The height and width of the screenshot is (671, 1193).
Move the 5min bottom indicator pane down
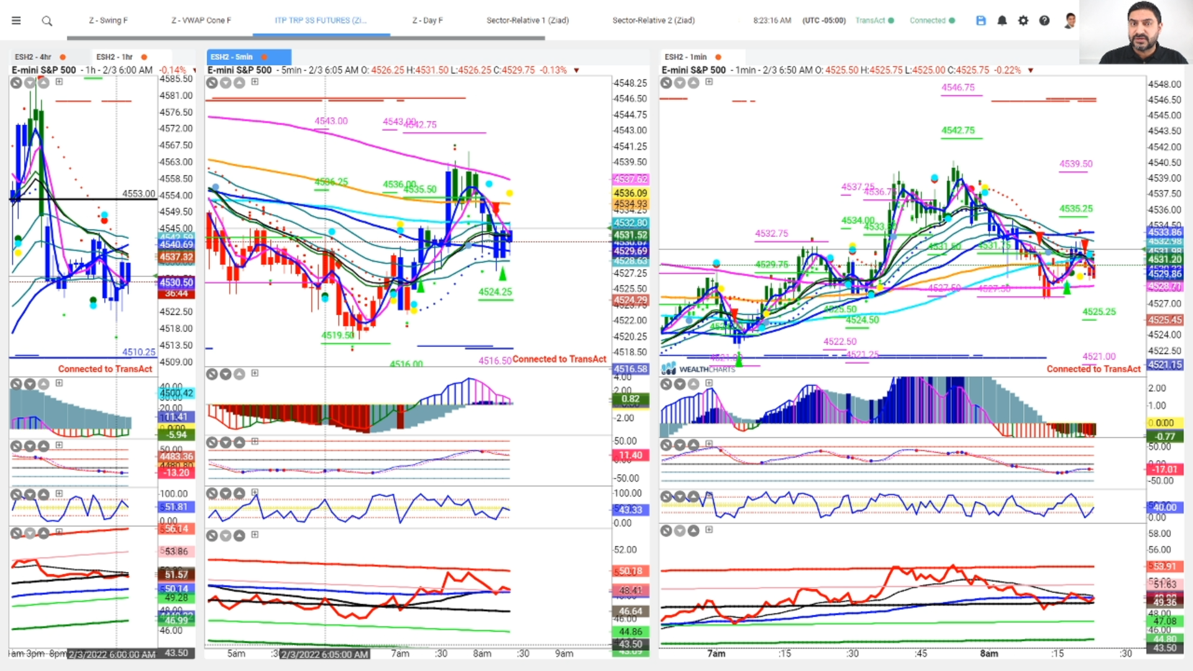point(226,536)
